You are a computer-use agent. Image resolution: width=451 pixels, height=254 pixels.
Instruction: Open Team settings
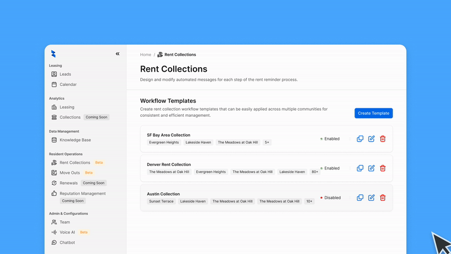click(x=65, y=222)
